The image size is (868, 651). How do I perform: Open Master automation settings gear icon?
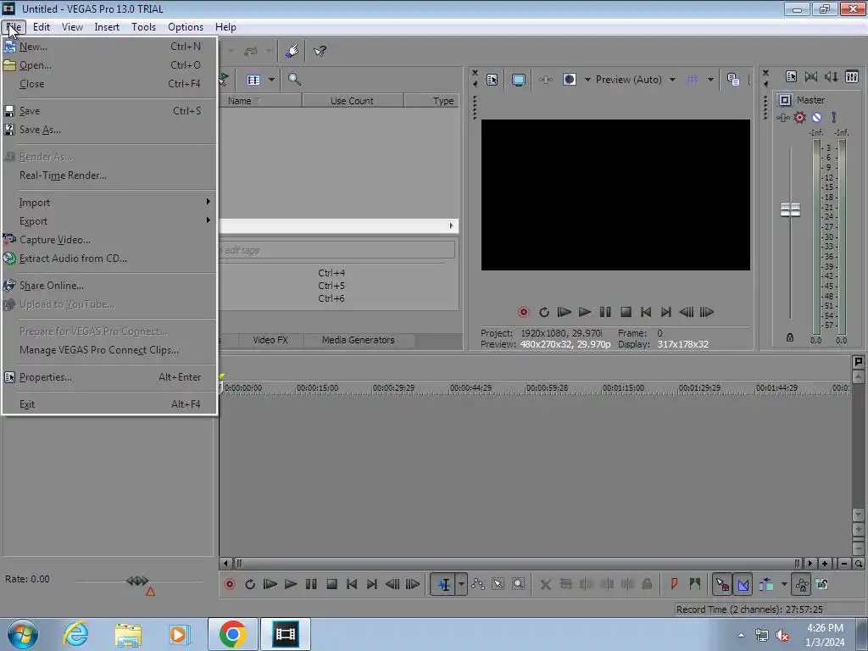pos(800,117)
